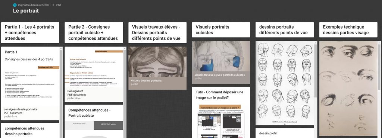Screen dimensions: 382x138
Task: Open dessin profil post
Action: (285, 133)
